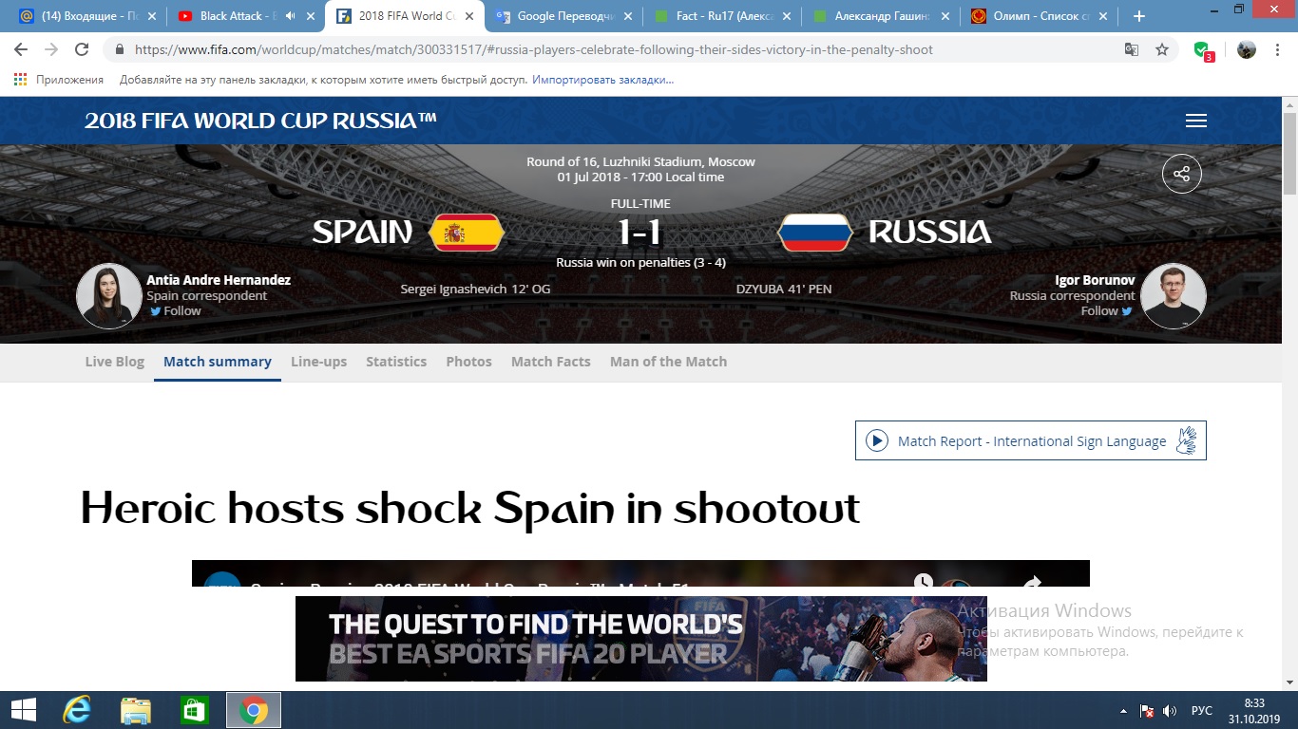Open the Man of the Match tab
This screenshot has width=1298, height=729.
click(668, 362)
